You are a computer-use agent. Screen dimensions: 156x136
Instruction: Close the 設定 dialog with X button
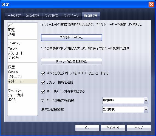click(x=151, y=4)
